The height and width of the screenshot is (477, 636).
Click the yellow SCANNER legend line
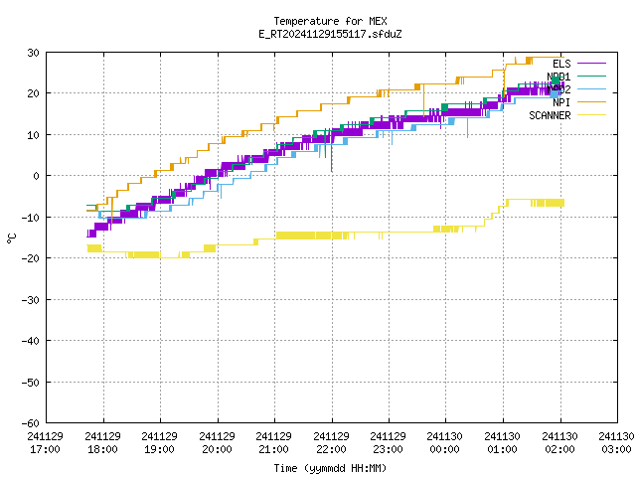coord(591,115)
